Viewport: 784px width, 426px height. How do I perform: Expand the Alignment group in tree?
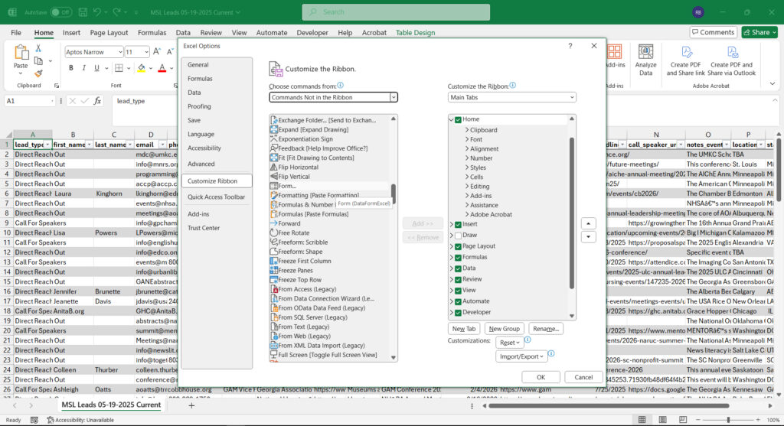tap(466, 149)
